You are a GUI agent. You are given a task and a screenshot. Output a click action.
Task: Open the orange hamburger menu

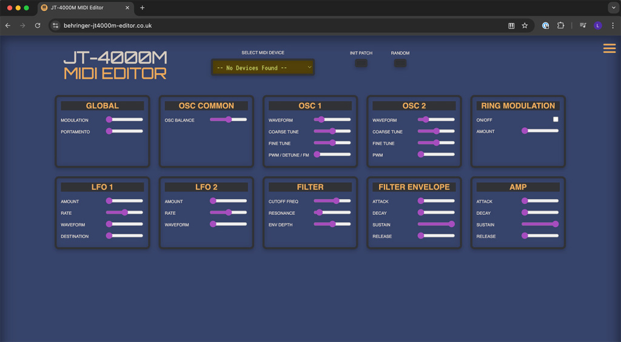[x=609, y=48]
